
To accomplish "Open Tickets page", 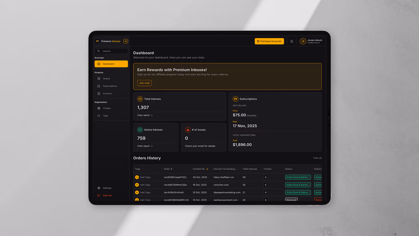I will click(111, 108).
